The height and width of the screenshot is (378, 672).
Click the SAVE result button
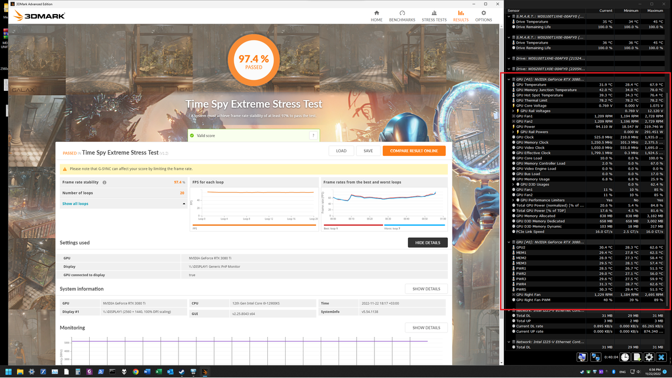(x=368, y=151)
